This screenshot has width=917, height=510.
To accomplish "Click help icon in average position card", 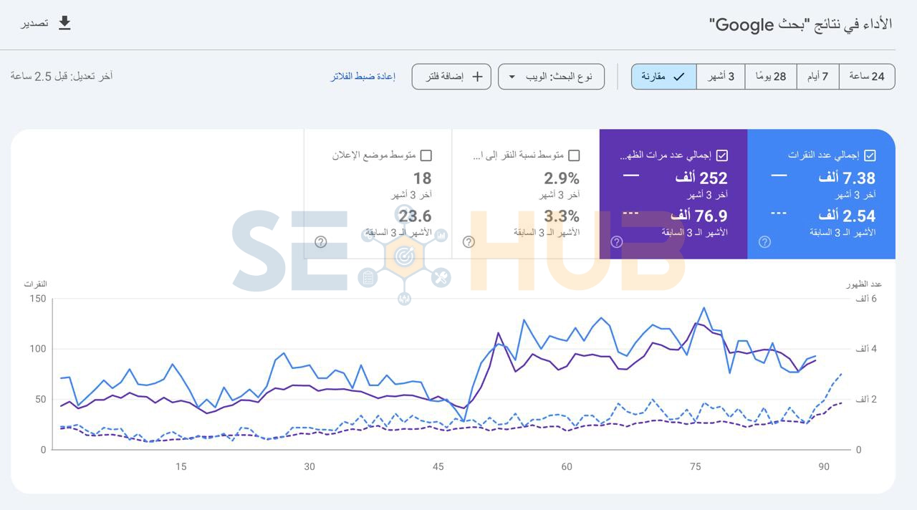I will 321,242.
